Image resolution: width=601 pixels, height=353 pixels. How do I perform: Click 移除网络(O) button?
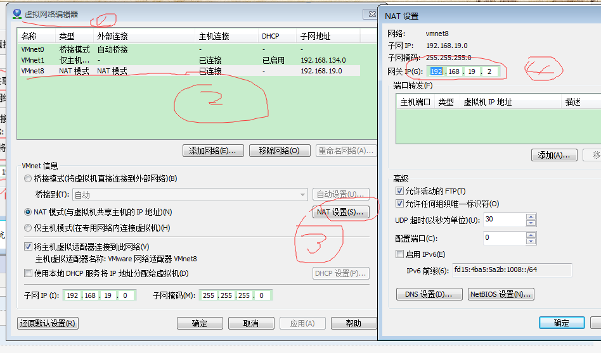[279, 151]
